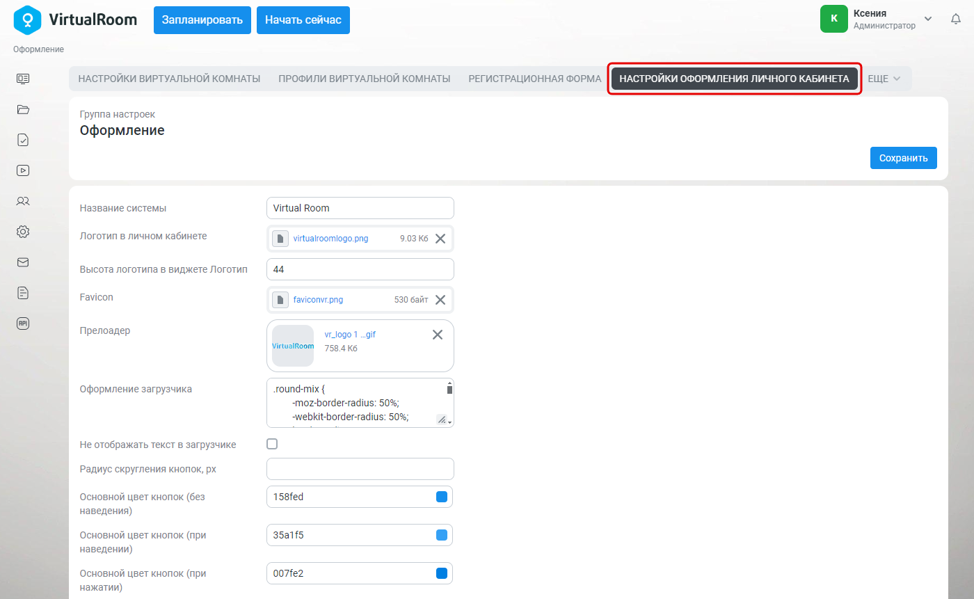Image resolution: width=974 pixels, height=599 pixels.
Task: Open the dashboard screen icon in sidebar
Action: point(23,79)
